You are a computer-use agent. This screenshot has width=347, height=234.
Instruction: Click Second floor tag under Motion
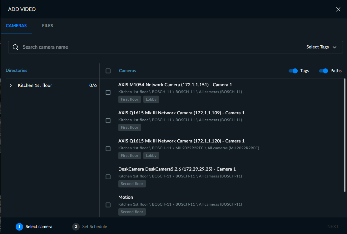pyautogui.click(x=132, y=212)
